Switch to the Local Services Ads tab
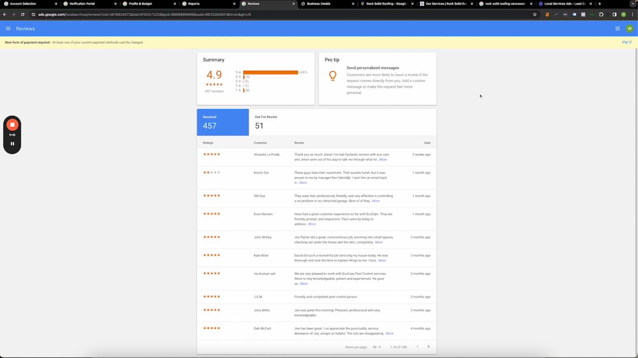Screen dimensions: 638x358 tap(565, 4)
